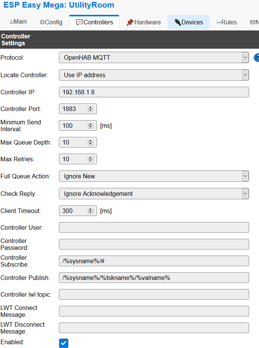Click the Controller User field
The height and width of the screenshot is (348, 259).
coord(154,227)
